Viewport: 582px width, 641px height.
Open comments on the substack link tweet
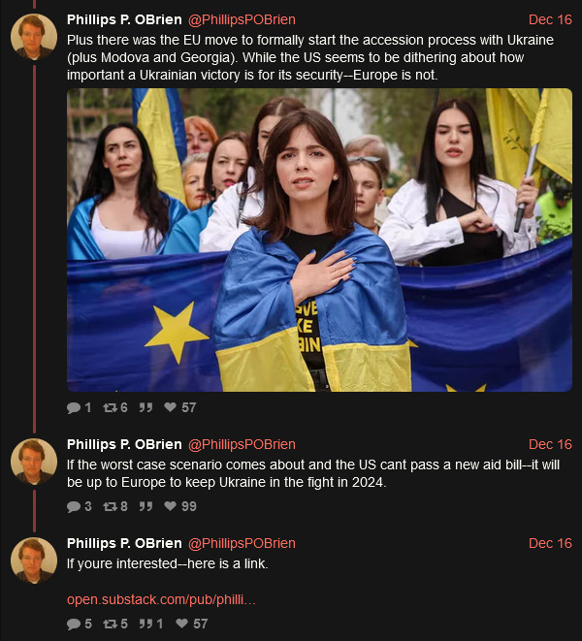tap(74, 624)
